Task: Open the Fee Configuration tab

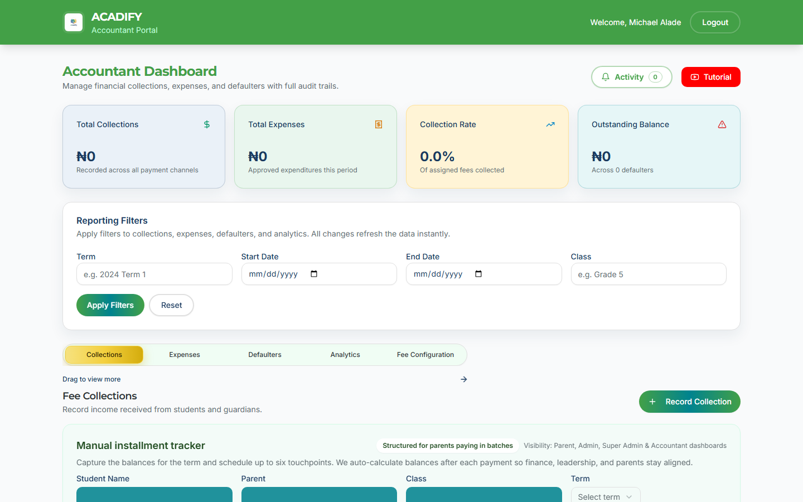Action: pyautogui.click(x=425, y=354)
